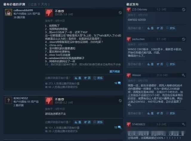
Task: Click thumbs-down icon on callmerabbit99's review
Action: pyautogui.click(x=49, y=13)
